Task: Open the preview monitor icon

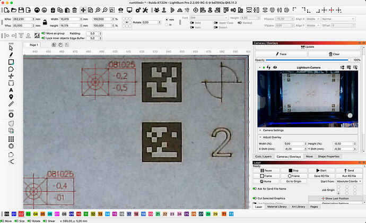Action: point(129,10)
